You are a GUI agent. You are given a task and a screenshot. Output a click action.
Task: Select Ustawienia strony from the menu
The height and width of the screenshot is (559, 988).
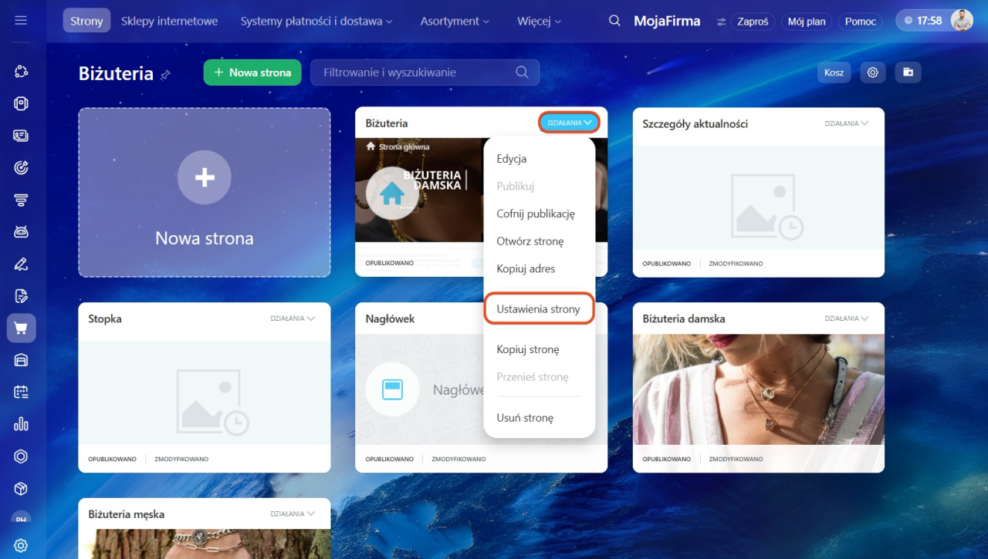(x=538, y=309)
